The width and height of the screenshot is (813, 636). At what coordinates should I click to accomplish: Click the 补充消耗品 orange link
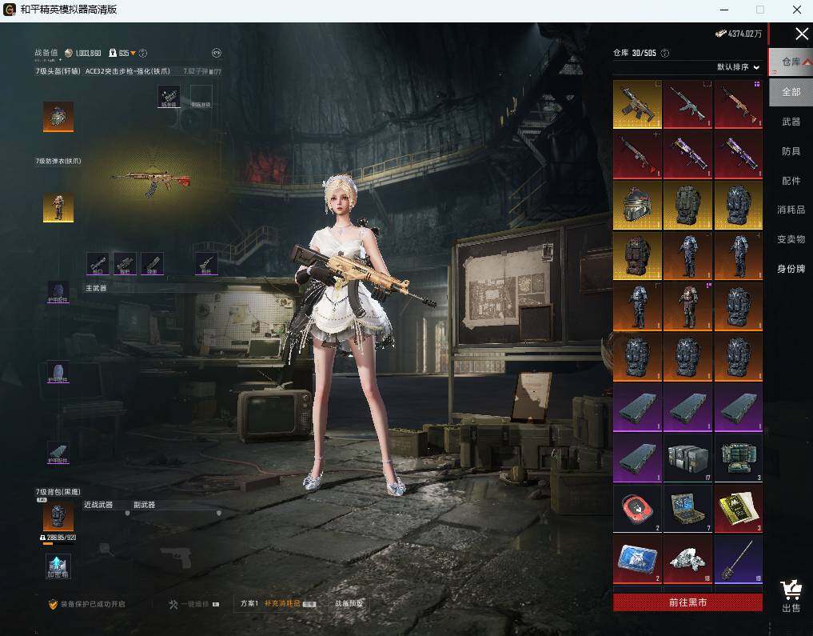[x=282, y=603]
